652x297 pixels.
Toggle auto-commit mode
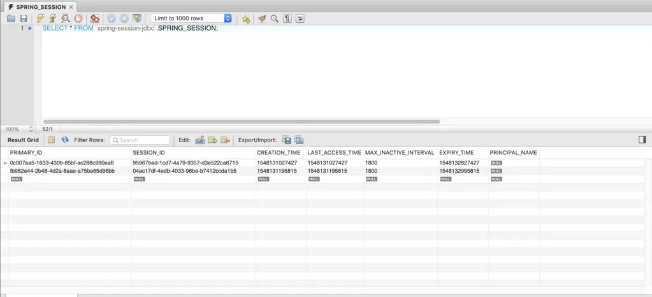tap(137, 18)
